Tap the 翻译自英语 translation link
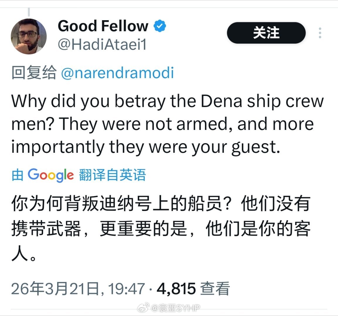Screen dimensions: 338x316 point(112,175)
